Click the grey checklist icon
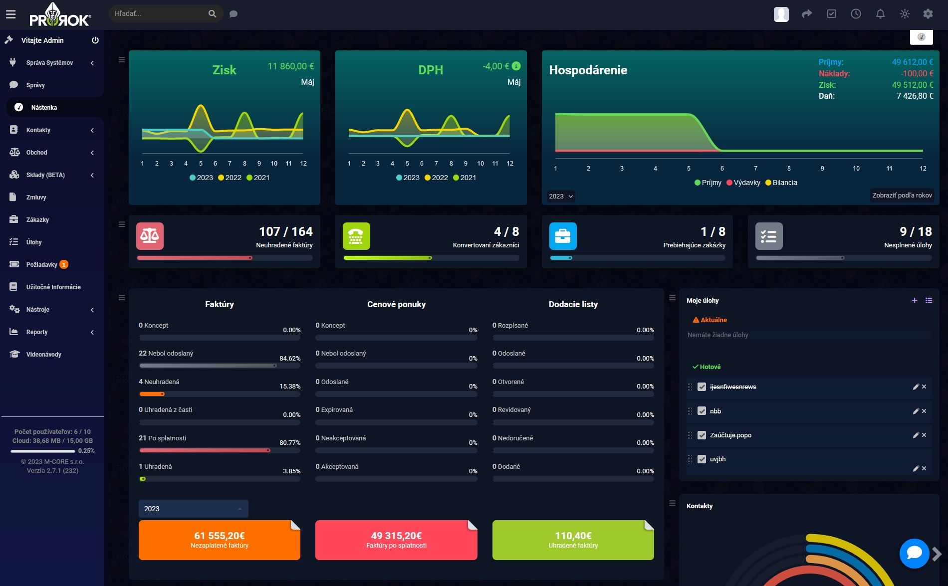The height and width of the screenshot is (586, 948). (769, 236)
